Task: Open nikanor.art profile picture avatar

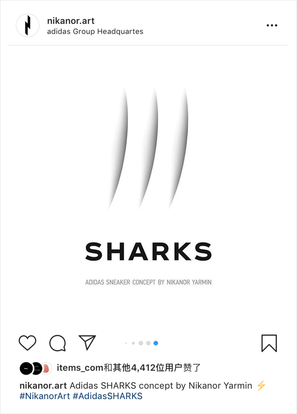Action: (28, 26)
